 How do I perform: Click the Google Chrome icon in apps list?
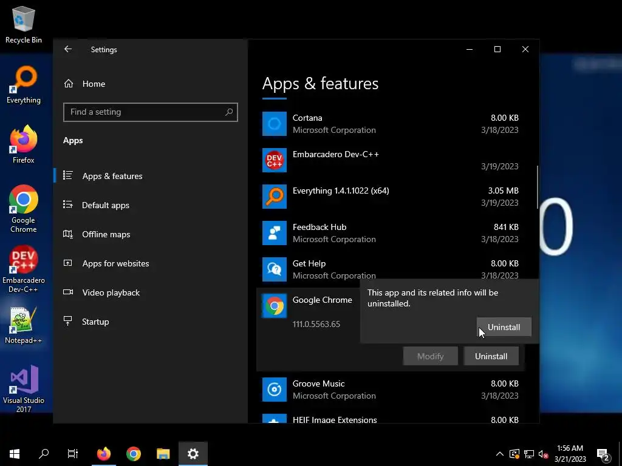pos(275,306)
